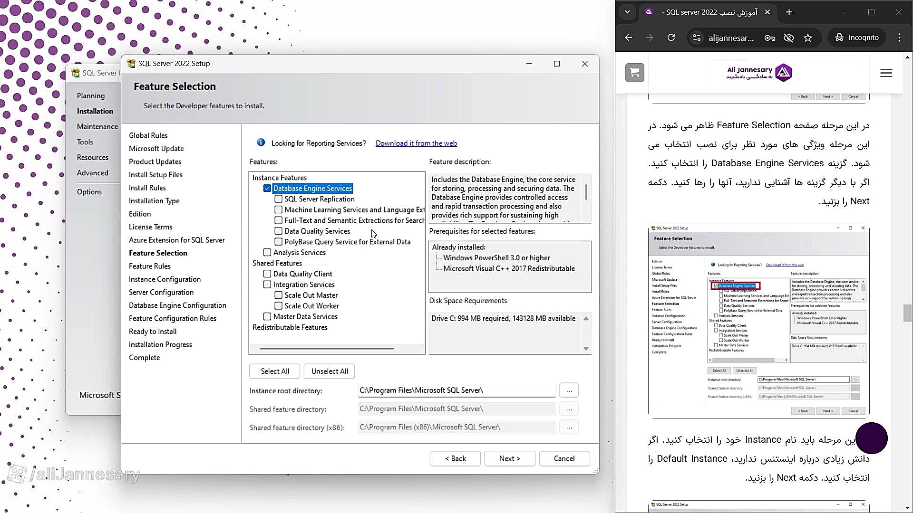
Task: Click the Incognito indicator button
Action: point(857,38)
